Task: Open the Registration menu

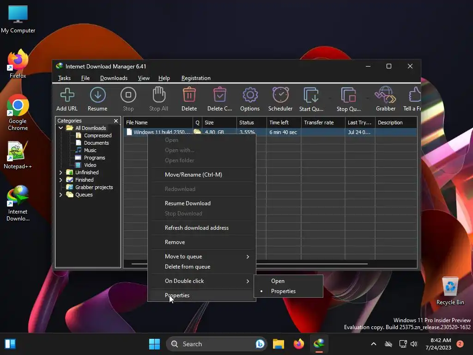Action: (x=196, y=78)
